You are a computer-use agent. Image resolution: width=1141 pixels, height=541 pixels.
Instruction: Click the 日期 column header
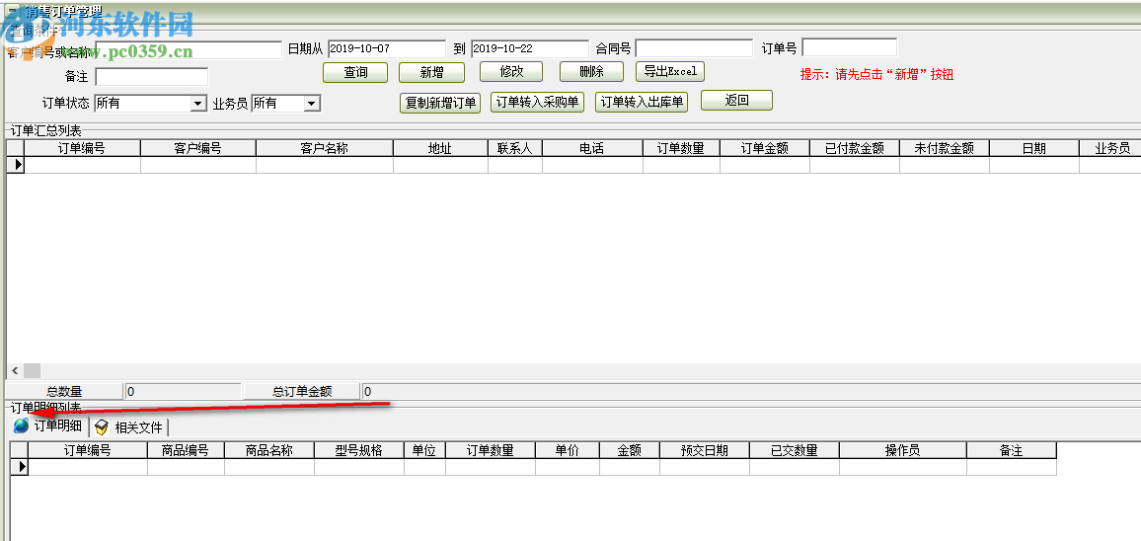click(1033, 148)
